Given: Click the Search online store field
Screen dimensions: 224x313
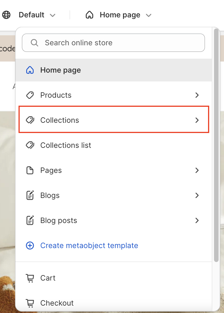Looking at the screenshot, I should (x=113, y=43).
